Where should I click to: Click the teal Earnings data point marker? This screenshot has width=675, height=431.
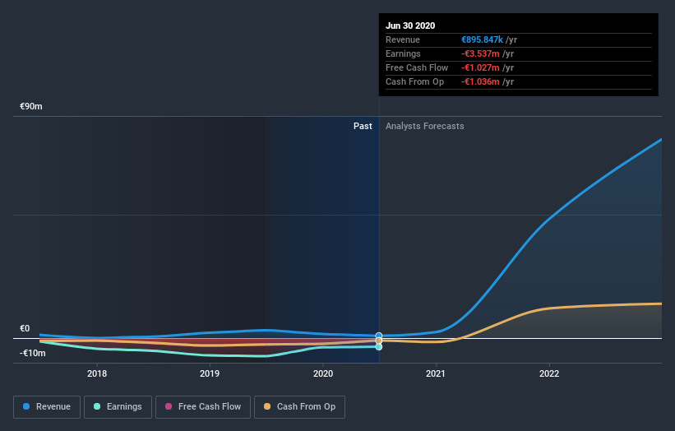coord(379,346)
